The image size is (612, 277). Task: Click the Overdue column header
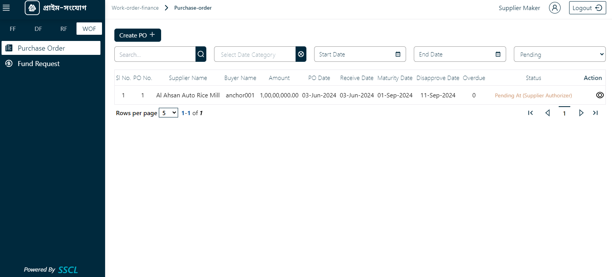pos(474,78)
